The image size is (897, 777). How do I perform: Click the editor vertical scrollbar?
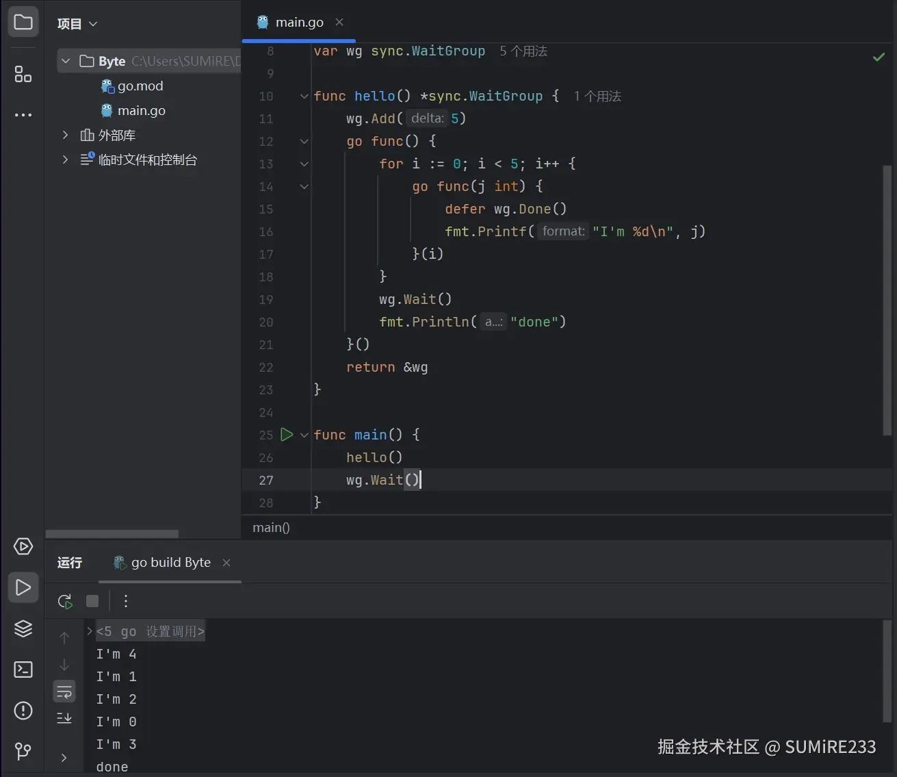(x=887, y=300)
